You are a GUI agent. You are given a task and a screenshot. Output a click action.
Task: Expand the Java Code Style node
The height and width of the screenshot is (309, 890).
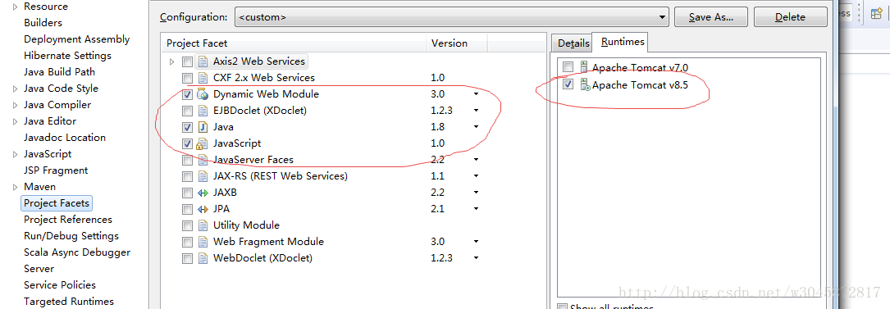tap(16, 89)
